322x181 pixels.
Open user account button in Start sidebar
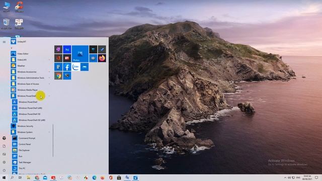pos(4,138)
